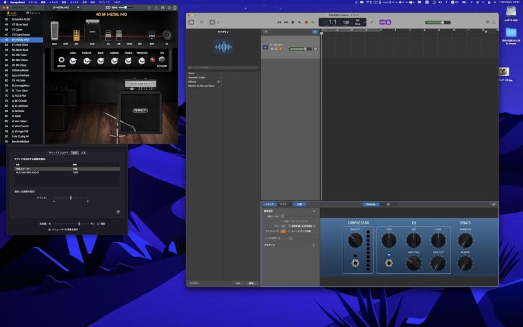The image size is (523, 327).
Task: Click GarageBand rewind button
Action: (x=279, y=22)
